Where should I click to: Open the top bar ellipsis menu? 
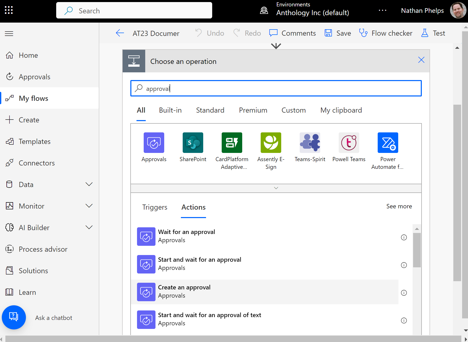383,11
